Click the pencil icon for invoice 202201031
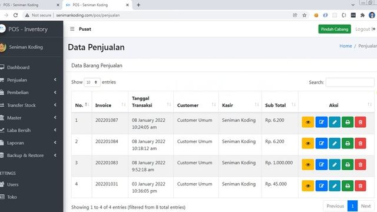This screenshot has width=377, height=212. (335, 186)
